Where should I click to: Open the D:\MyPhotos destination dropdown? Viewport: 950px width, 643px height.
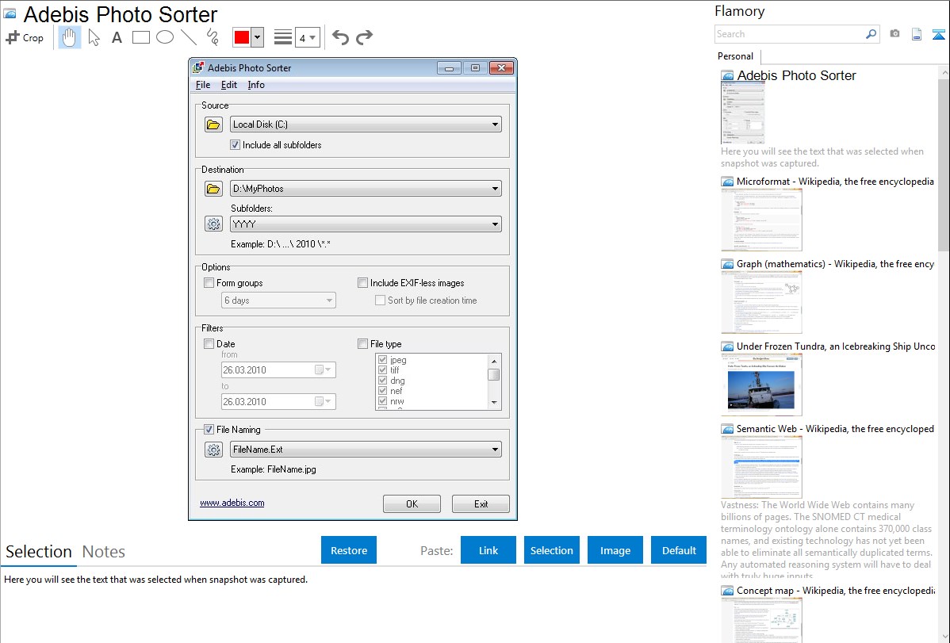coord(366,189)
